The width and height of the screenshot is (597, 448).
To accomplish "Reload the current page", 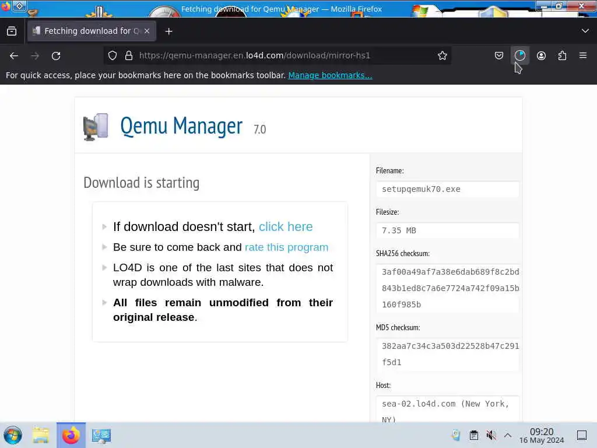I will coord(56,55).
